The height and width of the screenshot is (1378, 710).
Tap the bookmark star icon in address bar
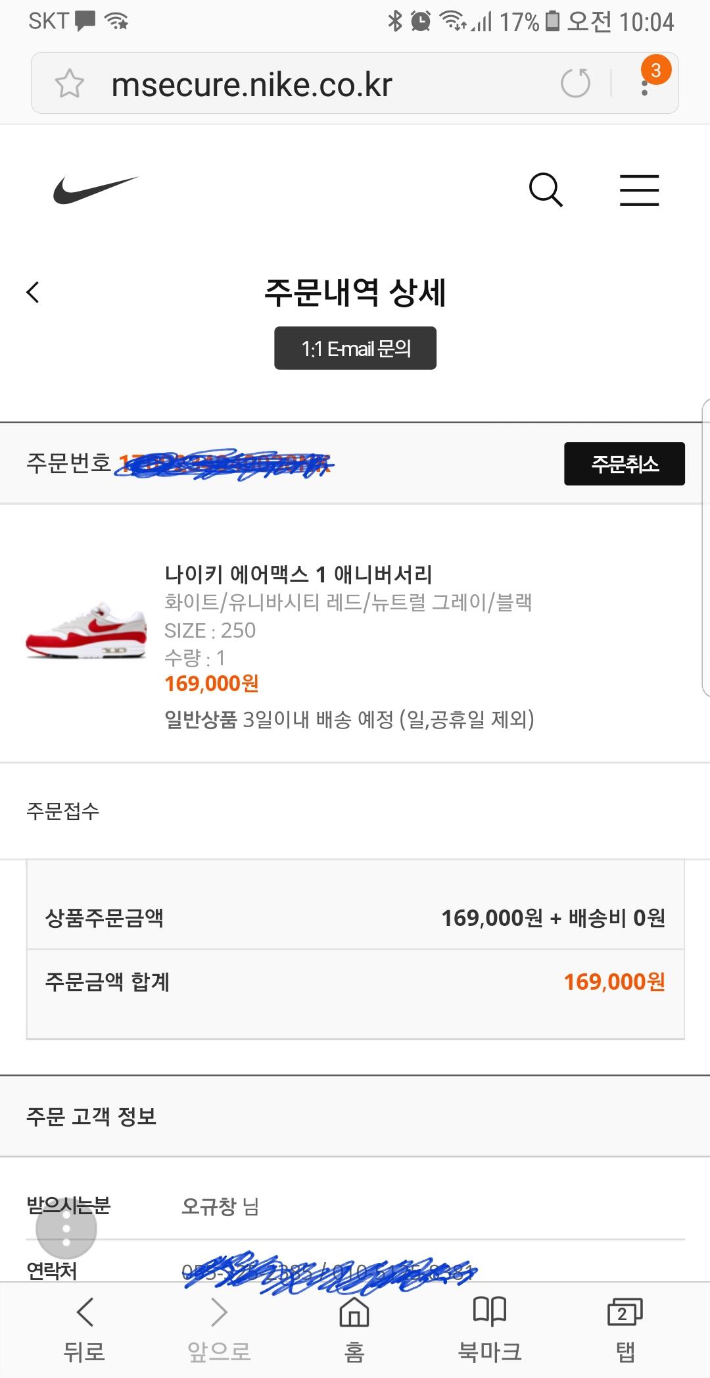(69, 84)
